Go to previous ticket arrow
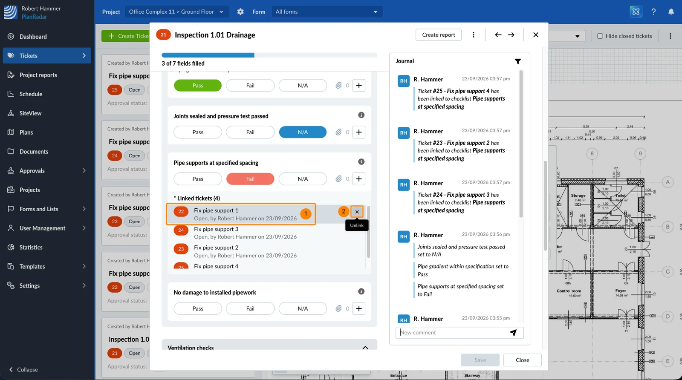Image resolution: width=682 pixels, height=380 pixels. coord(498,35)
